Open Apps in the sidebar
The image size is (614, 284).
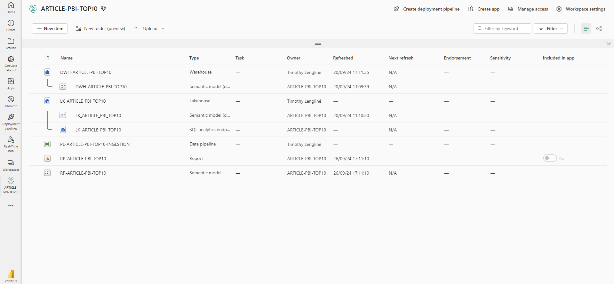[x=11, y=84]
